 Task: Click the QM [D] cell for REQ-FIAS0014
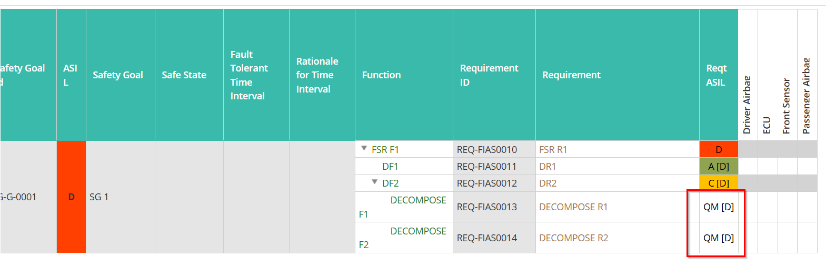click(x=719, y=238)
